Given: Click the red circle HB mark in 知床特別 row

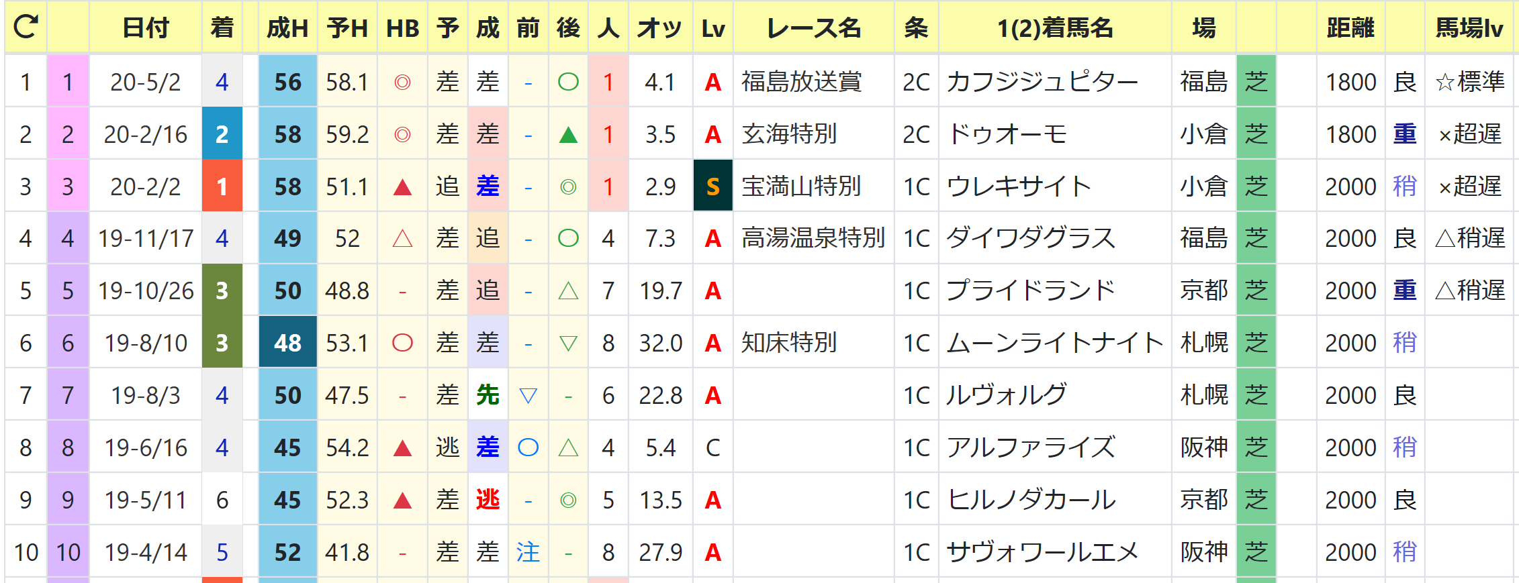Looking at the screenshot, I should pyautogui.click(x=402, y=343).
